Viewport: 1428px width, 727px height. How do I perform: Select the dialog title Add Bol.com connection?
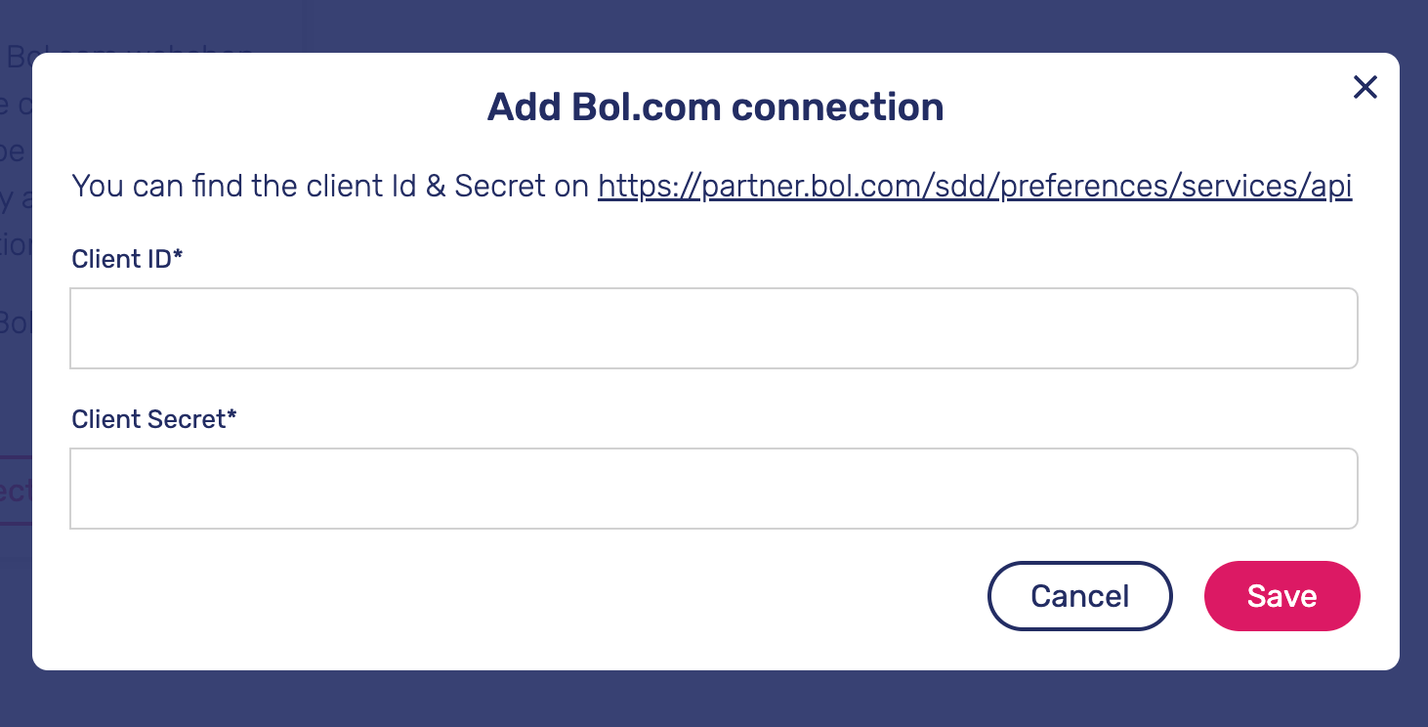point(715,107)
